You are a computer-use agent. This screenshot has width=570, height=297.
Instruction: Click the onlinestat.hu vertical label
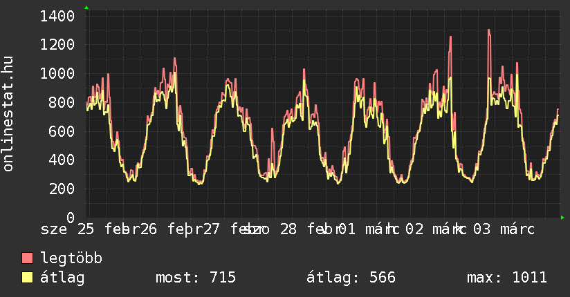coord(8,114)
